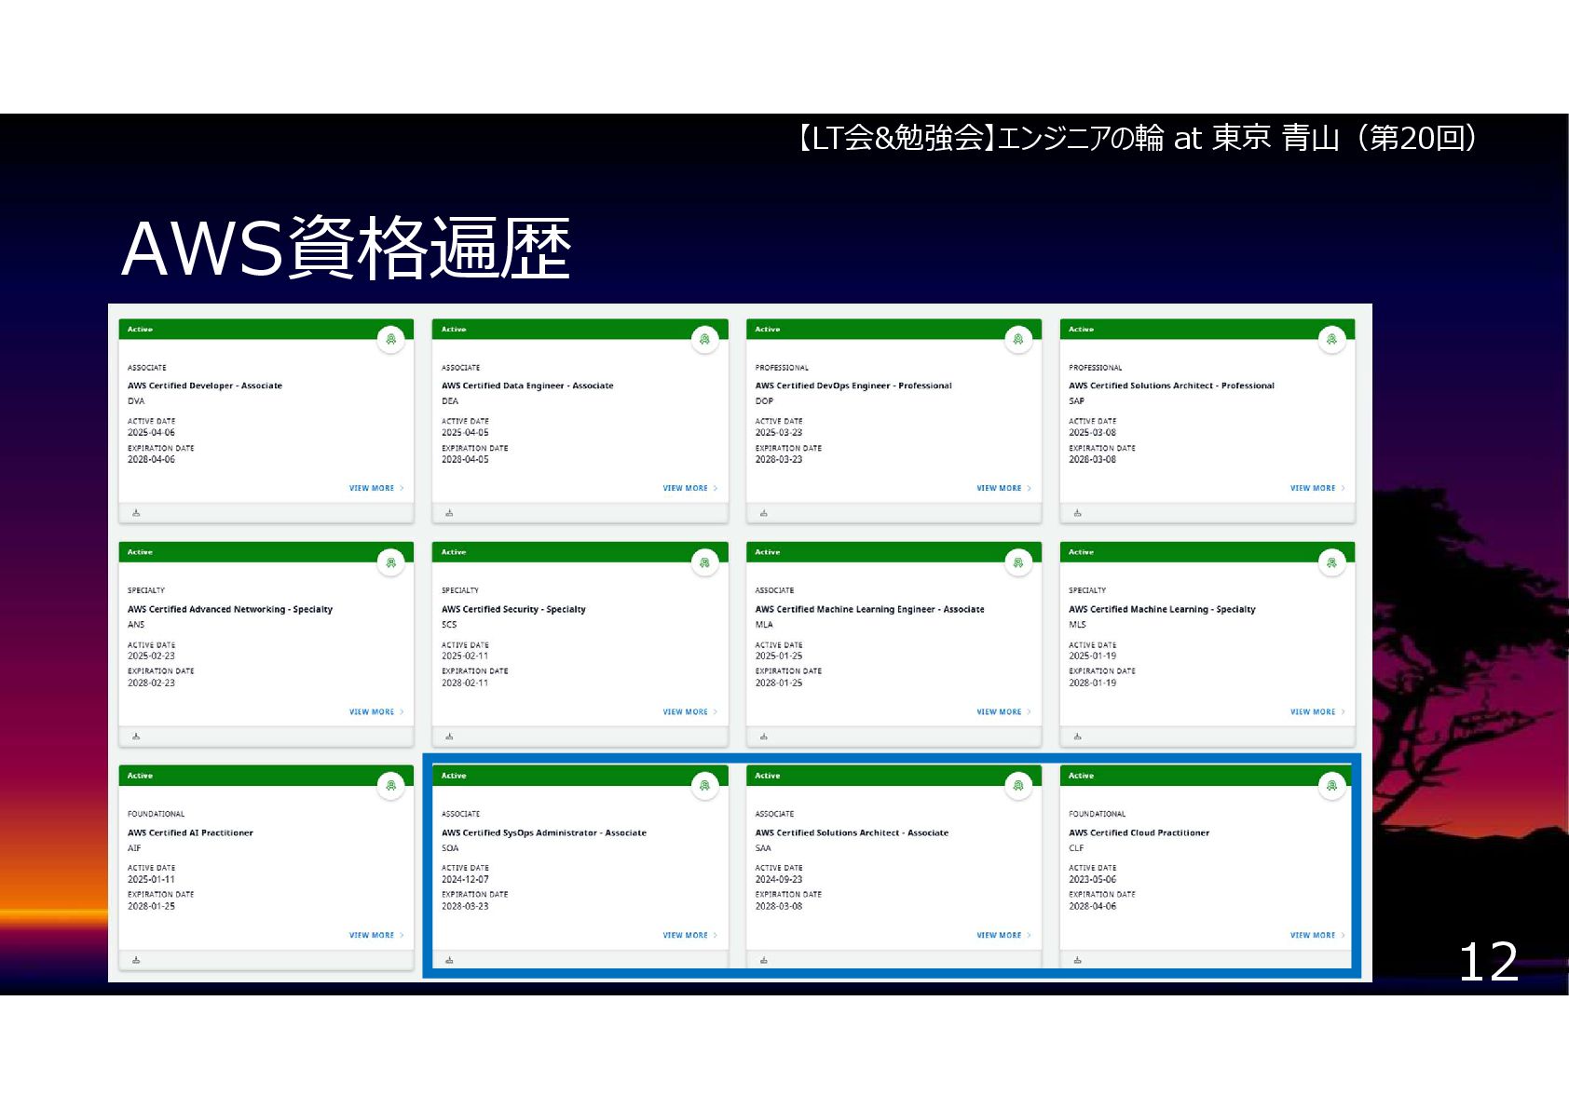Click the title 'AWS Certified AI Practitioner'
Viewport: 1569px width, 1109px height.
point(190,832)
